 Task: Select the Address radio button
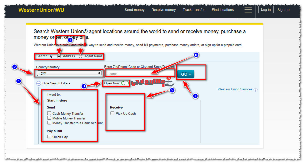59,56
